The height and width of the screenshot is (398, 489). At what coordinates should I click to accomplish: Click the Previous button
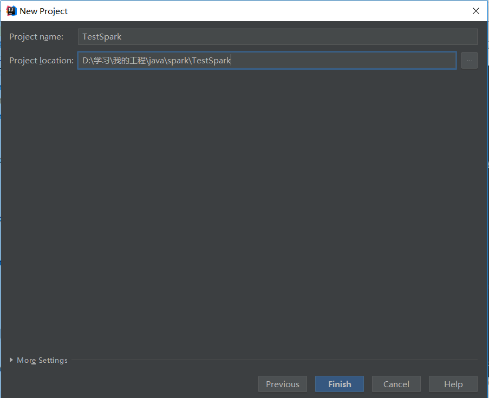point(283,384)
